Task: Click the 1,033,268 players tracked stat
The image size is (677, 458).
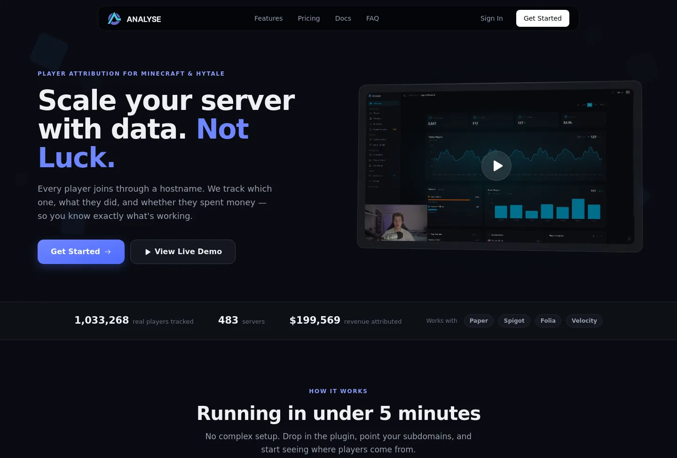Action: pyautogui.click(x=134, y=320)
